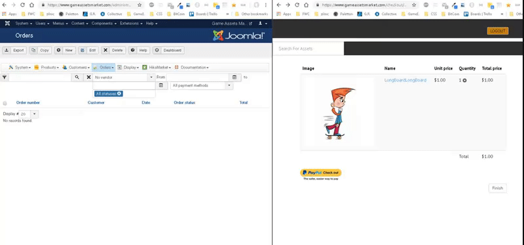Bookmark the checkout page with star icon
Image resolution: width=524 pixels, height=245 pixels.
point(414,5)
